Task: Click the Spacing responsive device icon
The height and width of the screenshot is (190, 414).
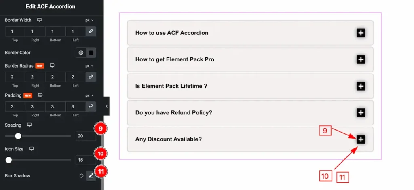Action: [x=29, y=125]
